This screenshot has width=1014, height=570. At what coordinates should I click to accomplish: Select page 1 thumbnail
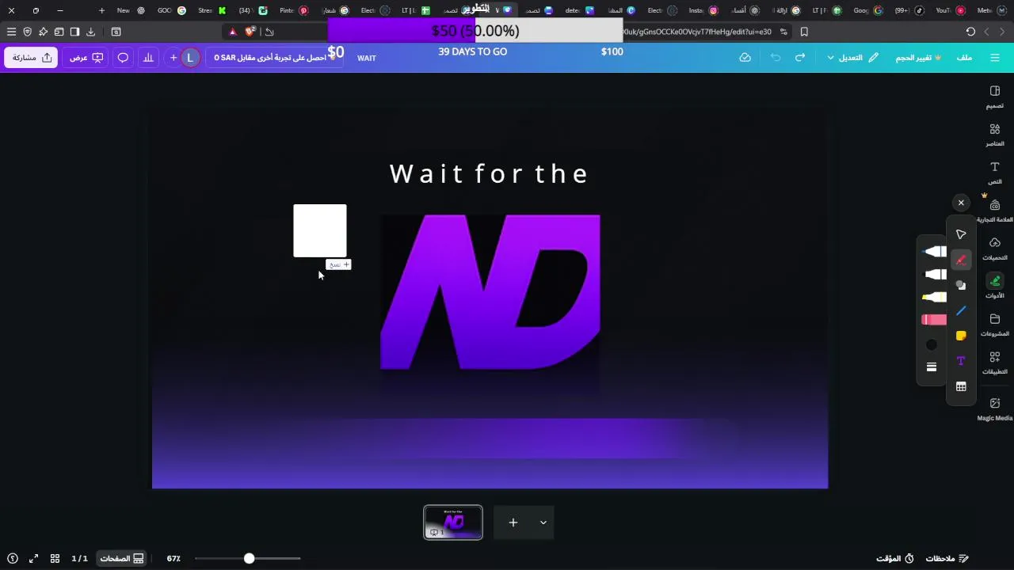(x=453, y=522)
